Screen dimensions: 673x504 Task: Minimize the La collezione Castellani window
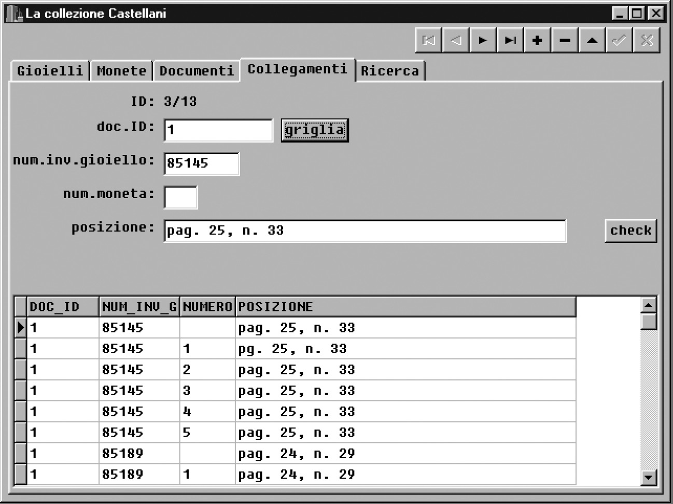coord(620,13)
